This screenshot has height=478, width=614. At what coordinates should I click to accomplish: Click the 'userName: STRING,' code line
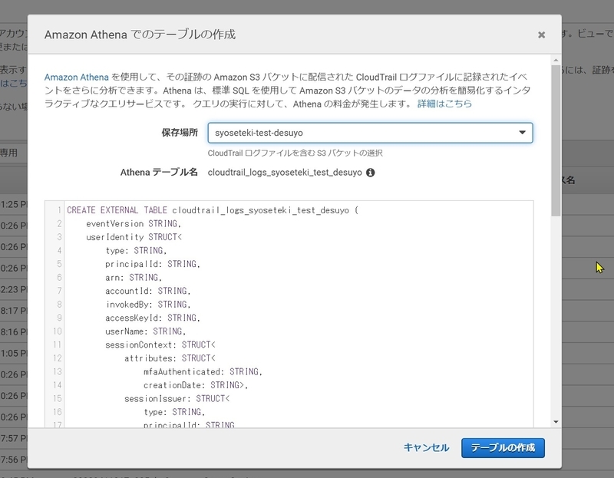point(146,331)
